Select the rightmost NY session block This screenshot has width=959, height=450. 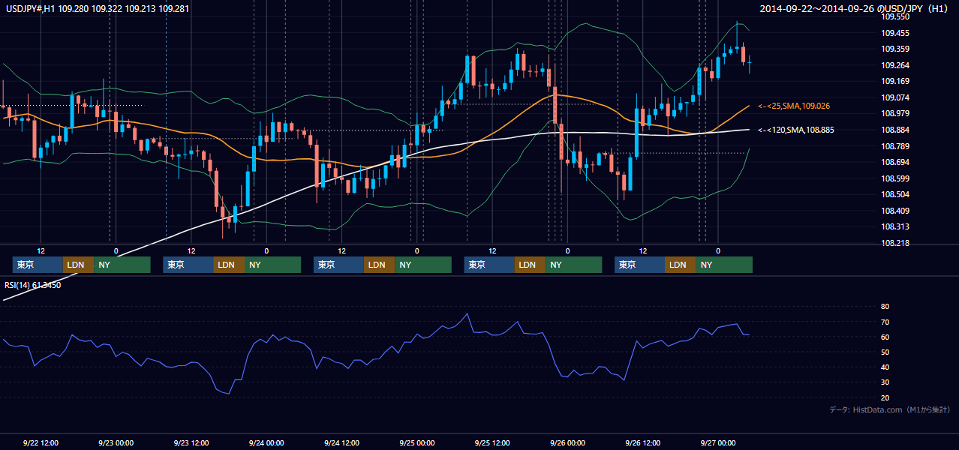click(x=724, y=265)
